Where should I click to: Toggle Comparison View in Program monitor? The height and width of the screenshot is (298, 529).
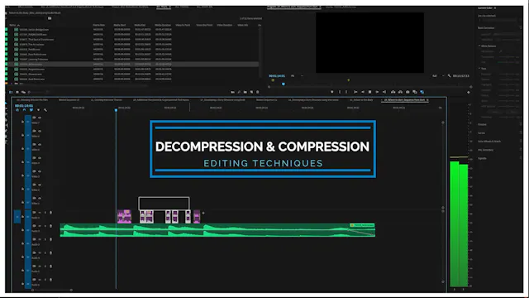coord(415,92)
